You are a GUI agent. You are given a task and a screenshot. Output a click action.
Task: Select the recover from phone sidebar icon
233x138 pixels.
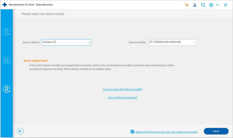(x=6, y=32)
